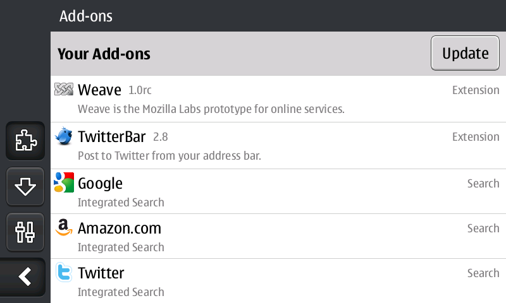Click the Weave description text
This screenshot has height=303, width=506.
[x=211, y=109]
